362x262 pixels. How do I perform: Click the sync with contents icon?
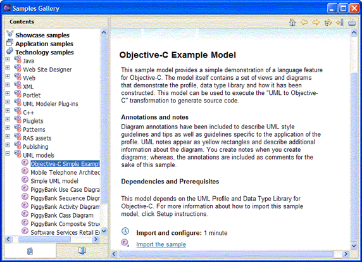(328, 22)
